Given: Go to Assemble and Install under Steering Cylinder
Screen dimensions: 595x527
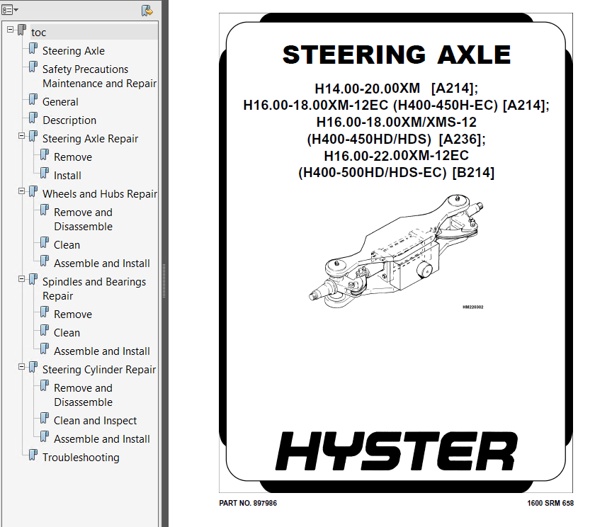Looking at the screenshot, I should click(x=102, y=439).
